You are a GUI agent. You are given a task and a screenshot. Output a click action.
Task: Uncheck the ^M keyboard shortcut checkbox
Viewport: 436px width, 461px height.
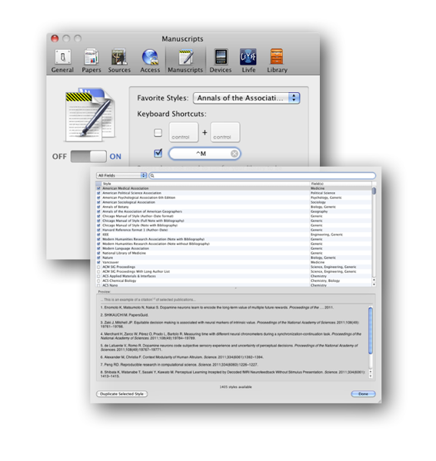click(x=158, y=153)
